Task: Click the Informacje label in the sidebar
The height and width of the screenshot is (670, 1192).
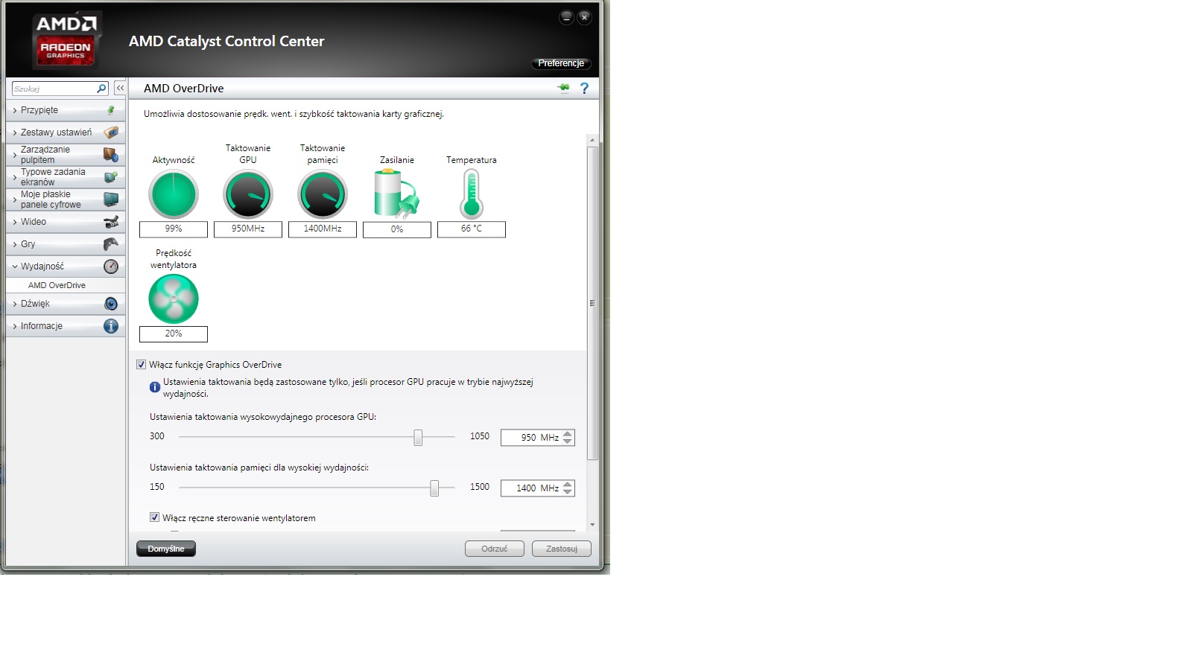Action: pos(42,326)
